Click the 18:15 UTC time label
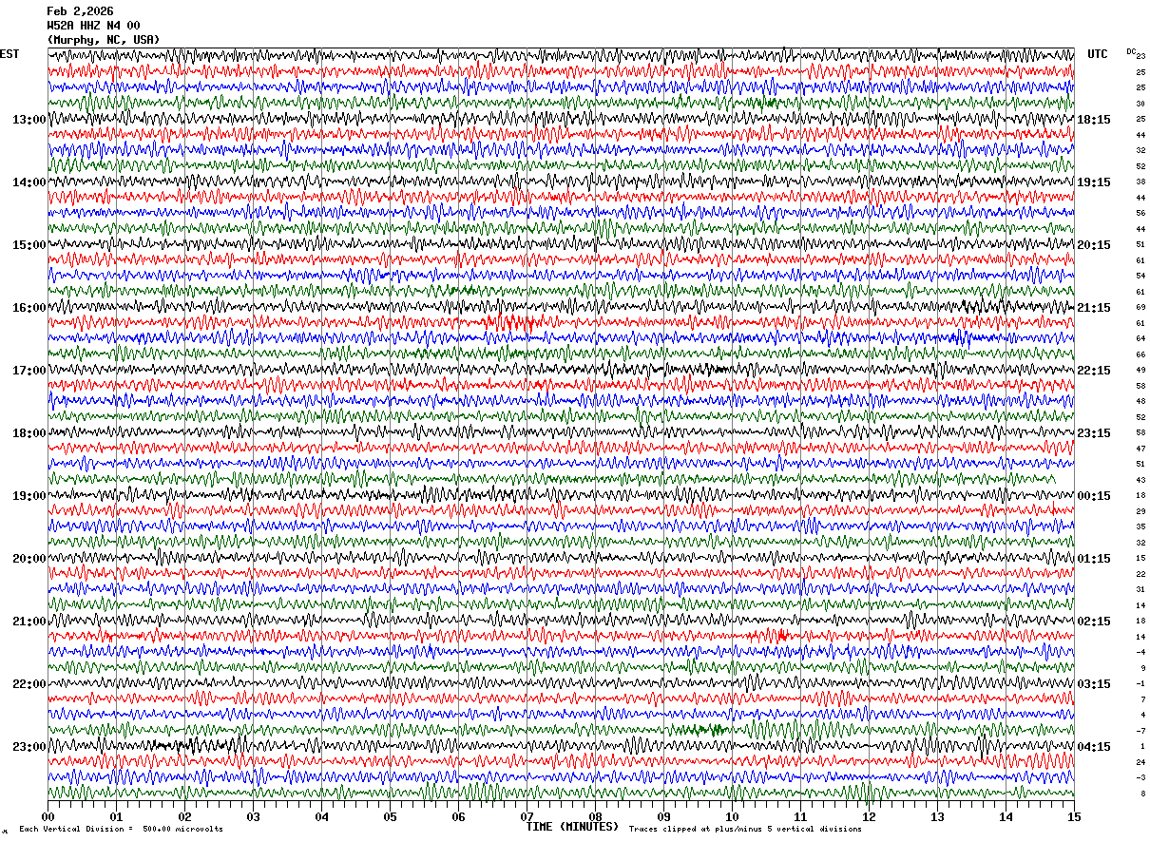The image size is (1150, 842). (x=1094, y=120)
